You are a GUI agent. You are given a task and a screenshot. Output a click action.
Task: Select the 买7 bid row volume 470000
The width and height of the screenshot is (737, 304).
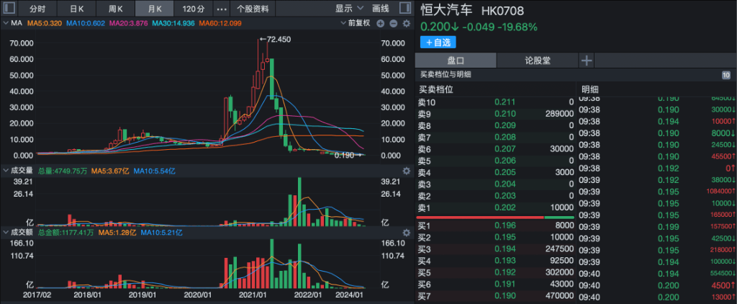pos(559,296)
